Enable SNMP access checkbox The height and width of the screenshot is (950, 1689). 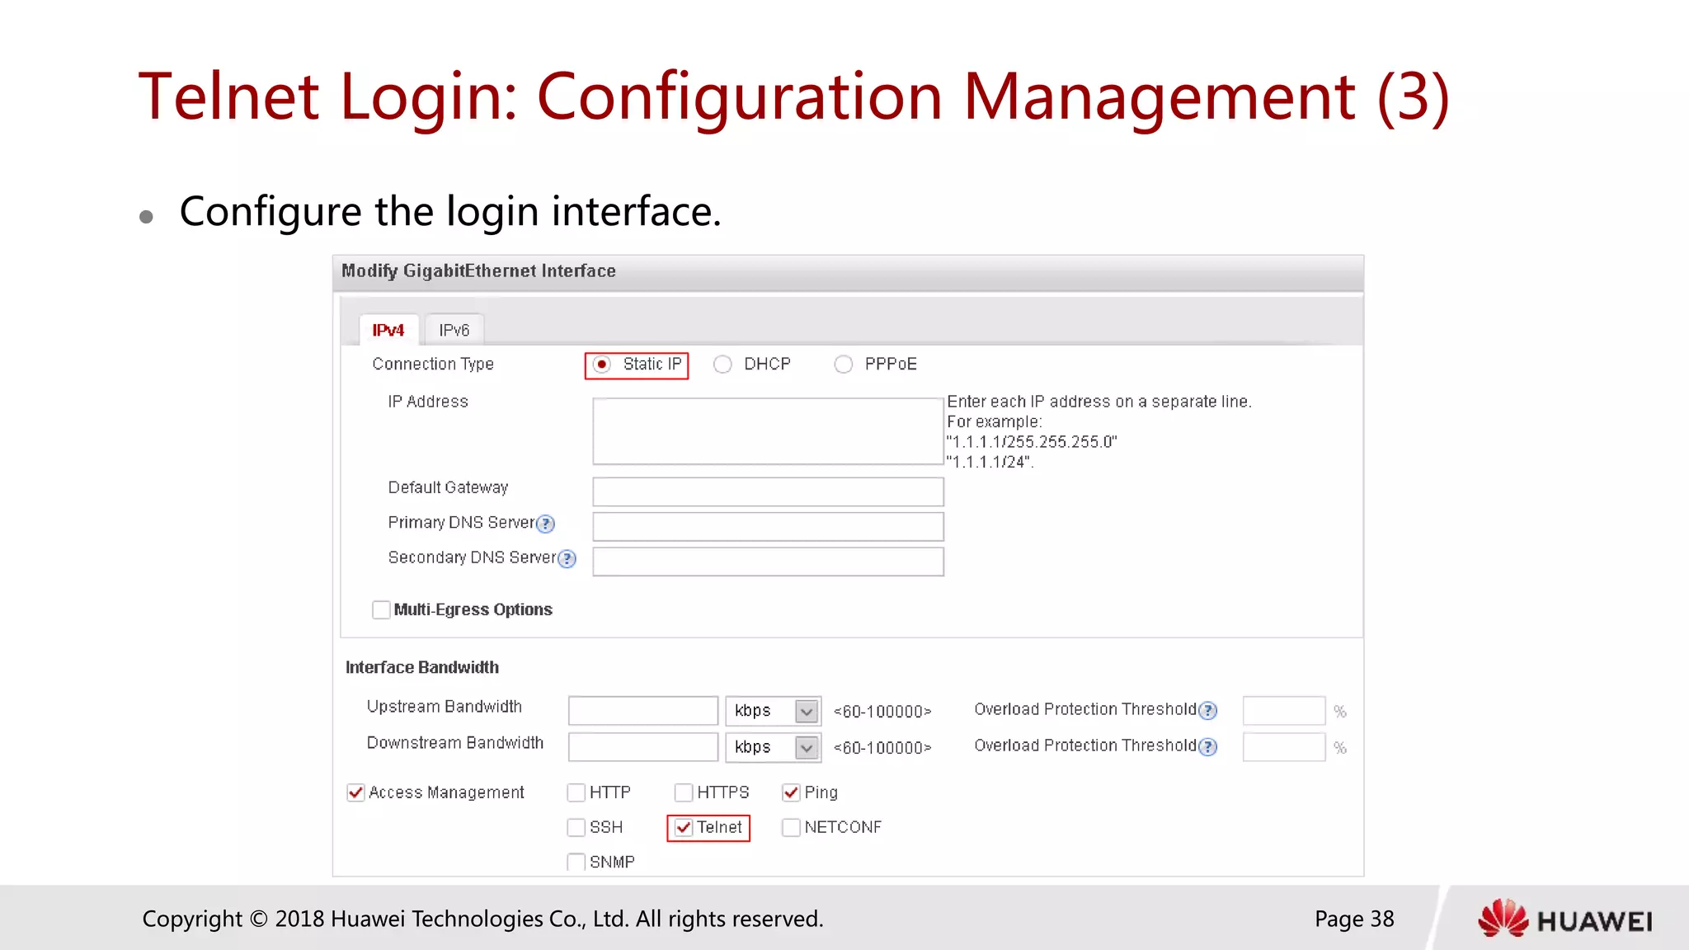click(576, 862)
